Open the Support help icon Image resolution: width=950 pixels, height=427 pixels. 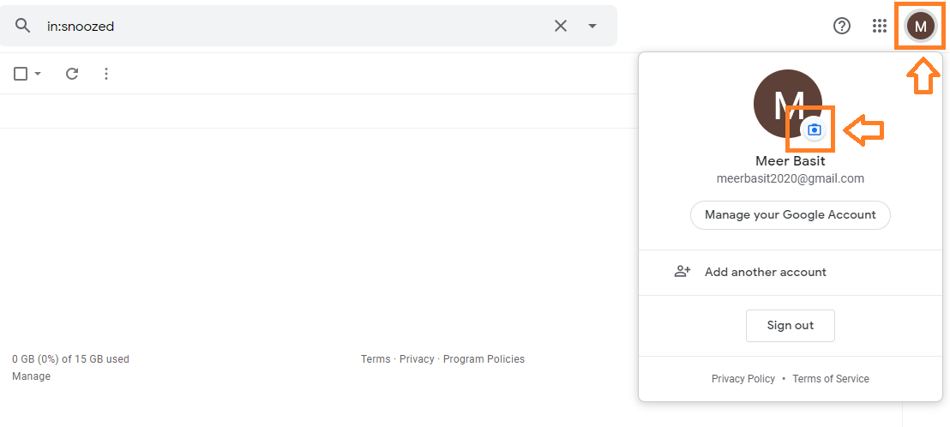[842, 26]
